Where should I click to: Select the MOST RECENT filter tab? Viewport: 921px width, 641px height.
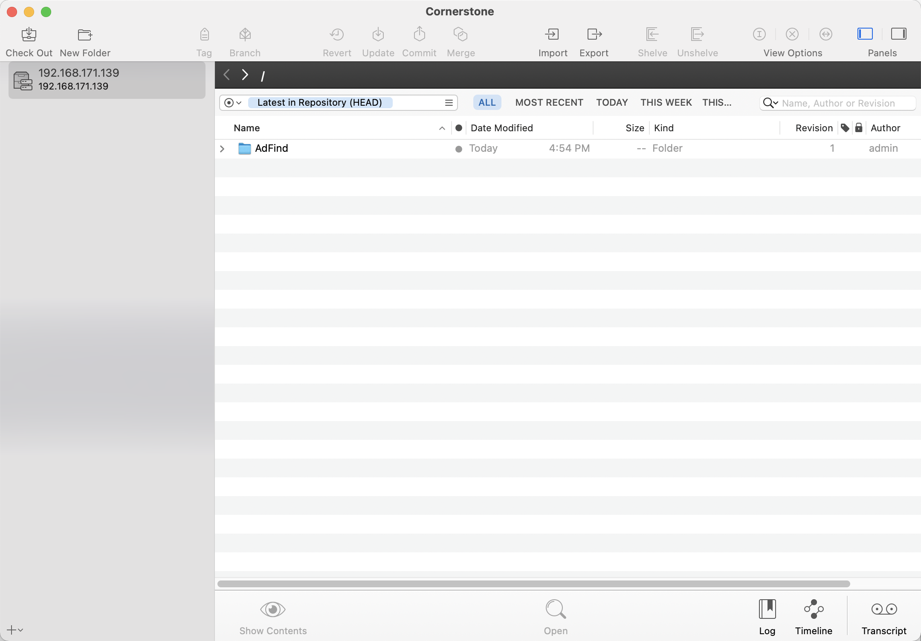pyautogui.click(x=549, y=103)
